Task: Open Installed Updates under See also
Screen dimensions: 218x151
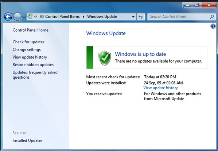Action: pos(27,140)
